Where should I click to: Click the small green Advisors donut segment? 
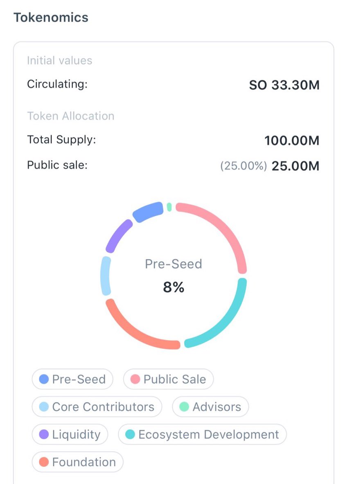(169, 207)
